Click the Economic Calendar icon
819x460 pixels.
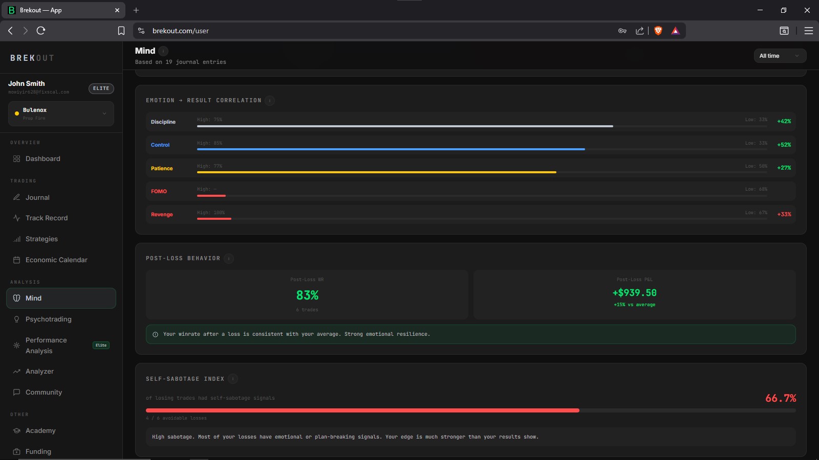point(16,260)
